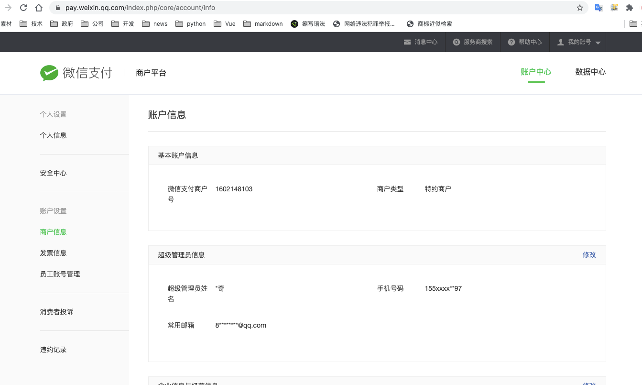Click the 微信支付 logo
The image size is (642, 385).
(x=76, y=73)
